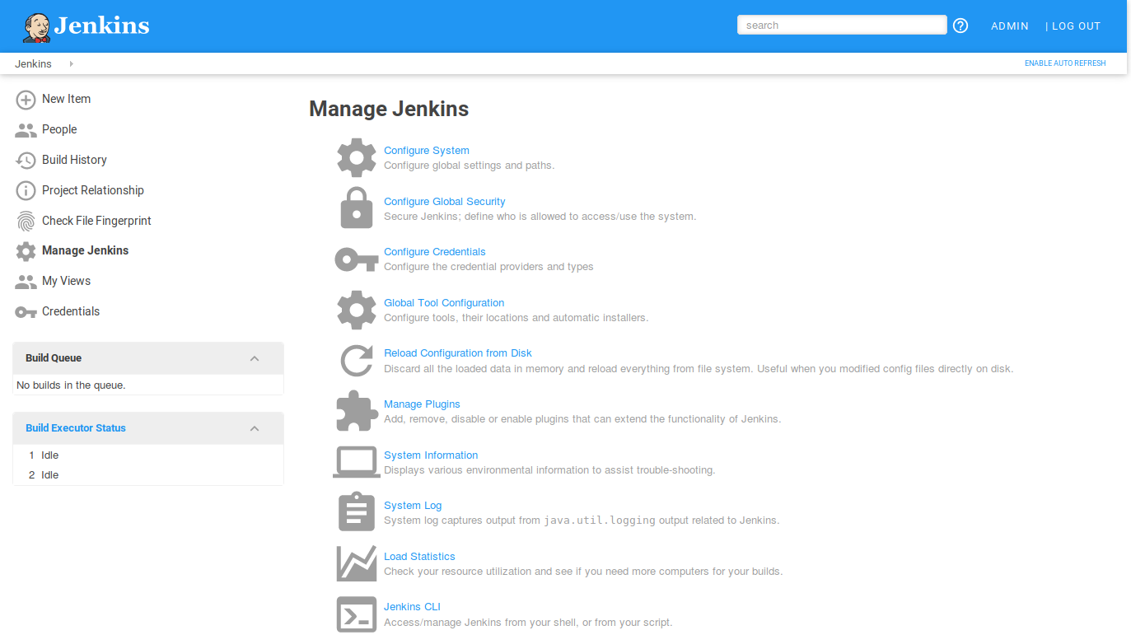Select the padlock icon for Global Security
This screenshot has width=1131, height=635.
click(356, 208)
